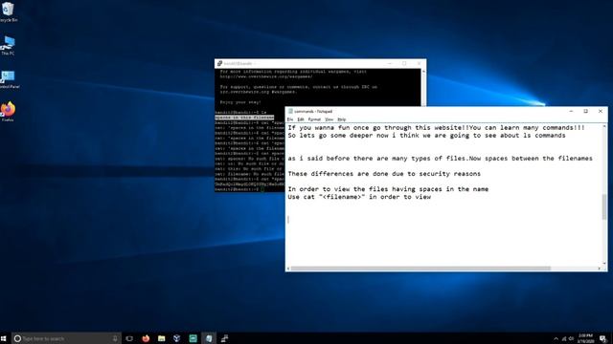613x344 pixels.
Task: Click the line starting "If you wanna fun once"
Action: click(x=437, y=127)
